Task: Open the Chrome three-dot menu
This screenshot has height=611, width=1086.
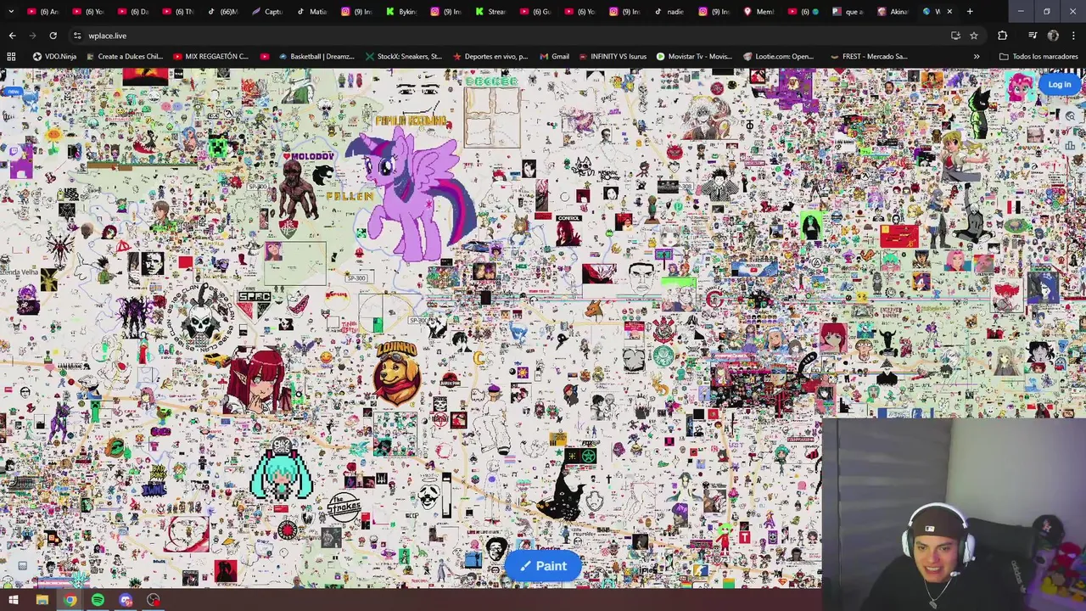Action: coord(1073,36)
